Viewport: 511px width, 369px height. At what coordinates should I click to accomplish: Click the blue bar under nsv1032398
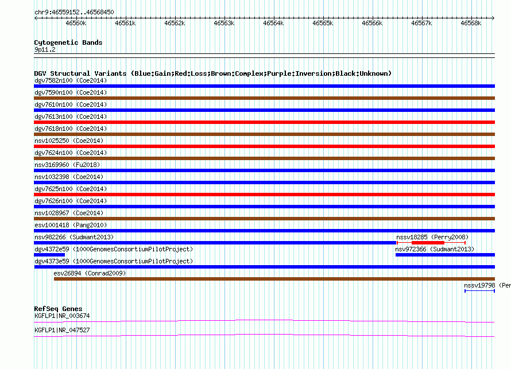pyautogui.click(x=264, y=182)
